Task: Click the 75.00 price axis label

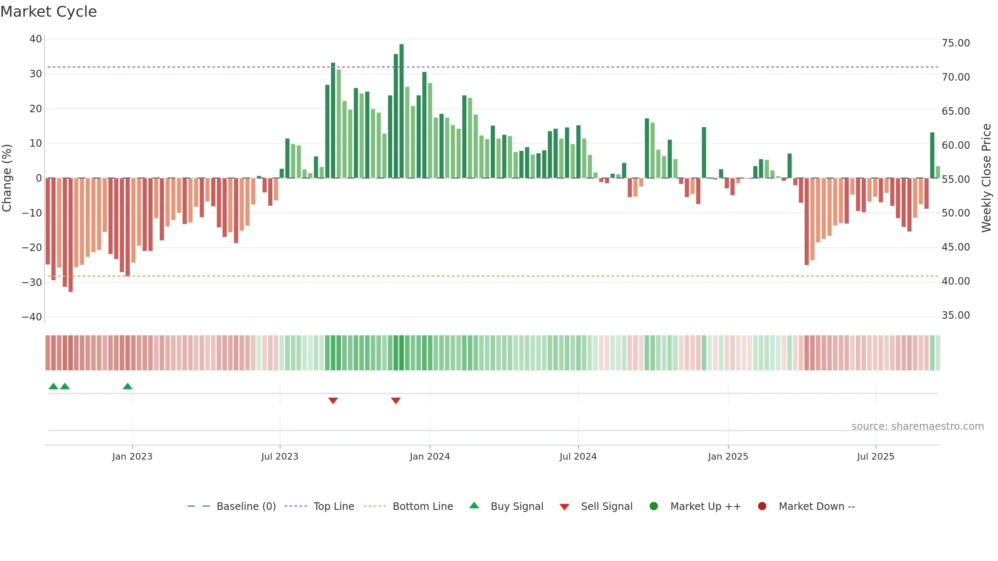Action: tap(956, 43)
